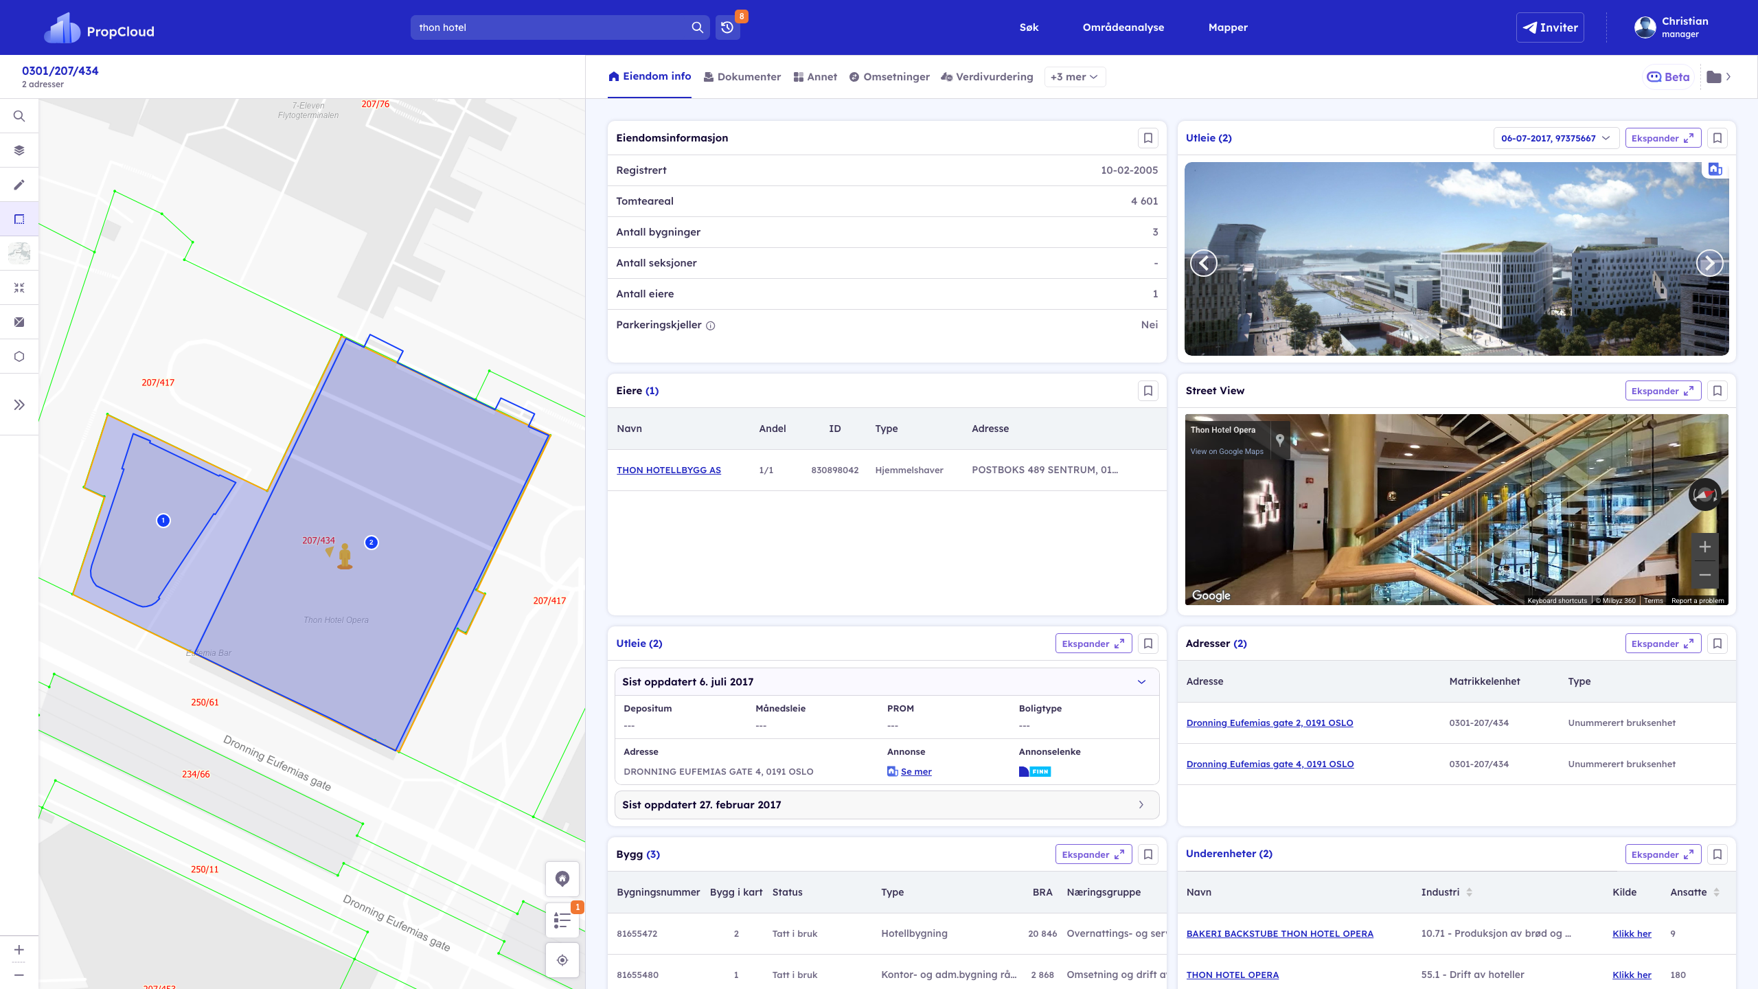Open the FINN listing link badge
The height and width of the screenshot is (989, 1758).
pyautogui.click(x=1035, y=772)
